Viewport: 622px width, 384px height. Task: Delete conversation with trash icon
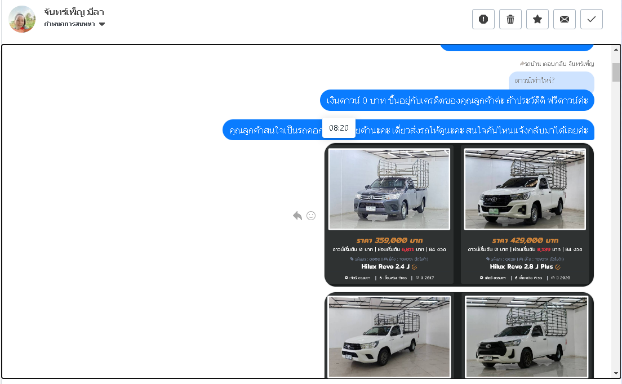(510, 19)
